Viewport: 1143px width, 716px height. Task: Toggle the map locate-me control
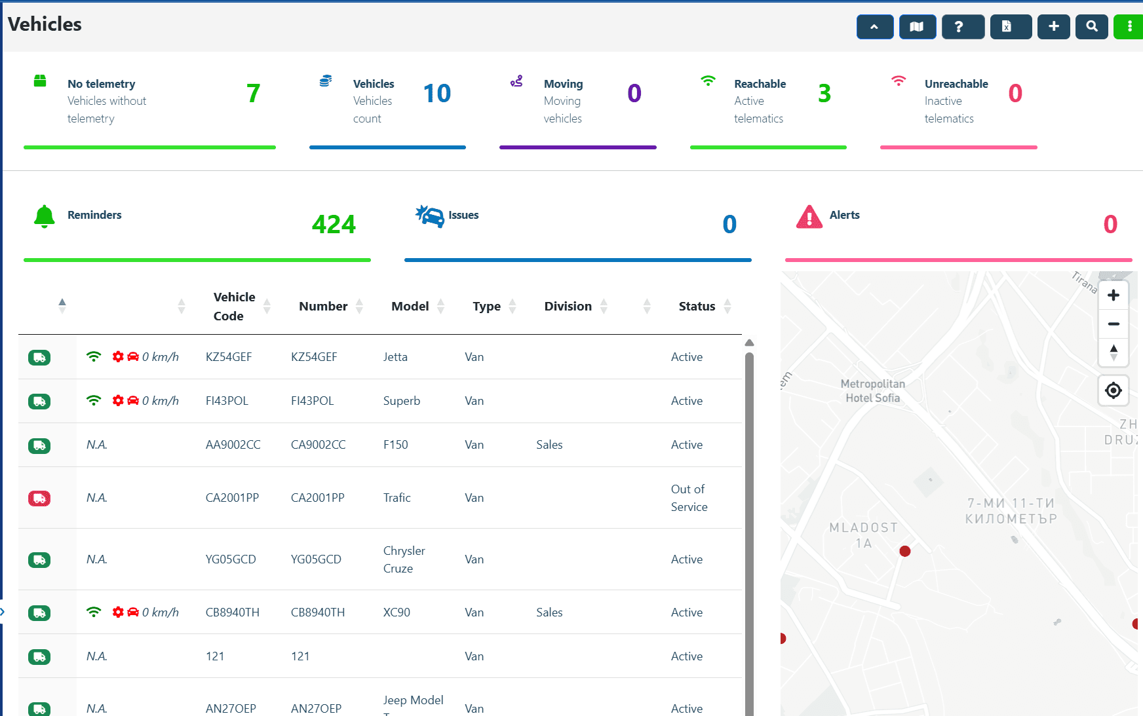click(x=1113, y=390)
